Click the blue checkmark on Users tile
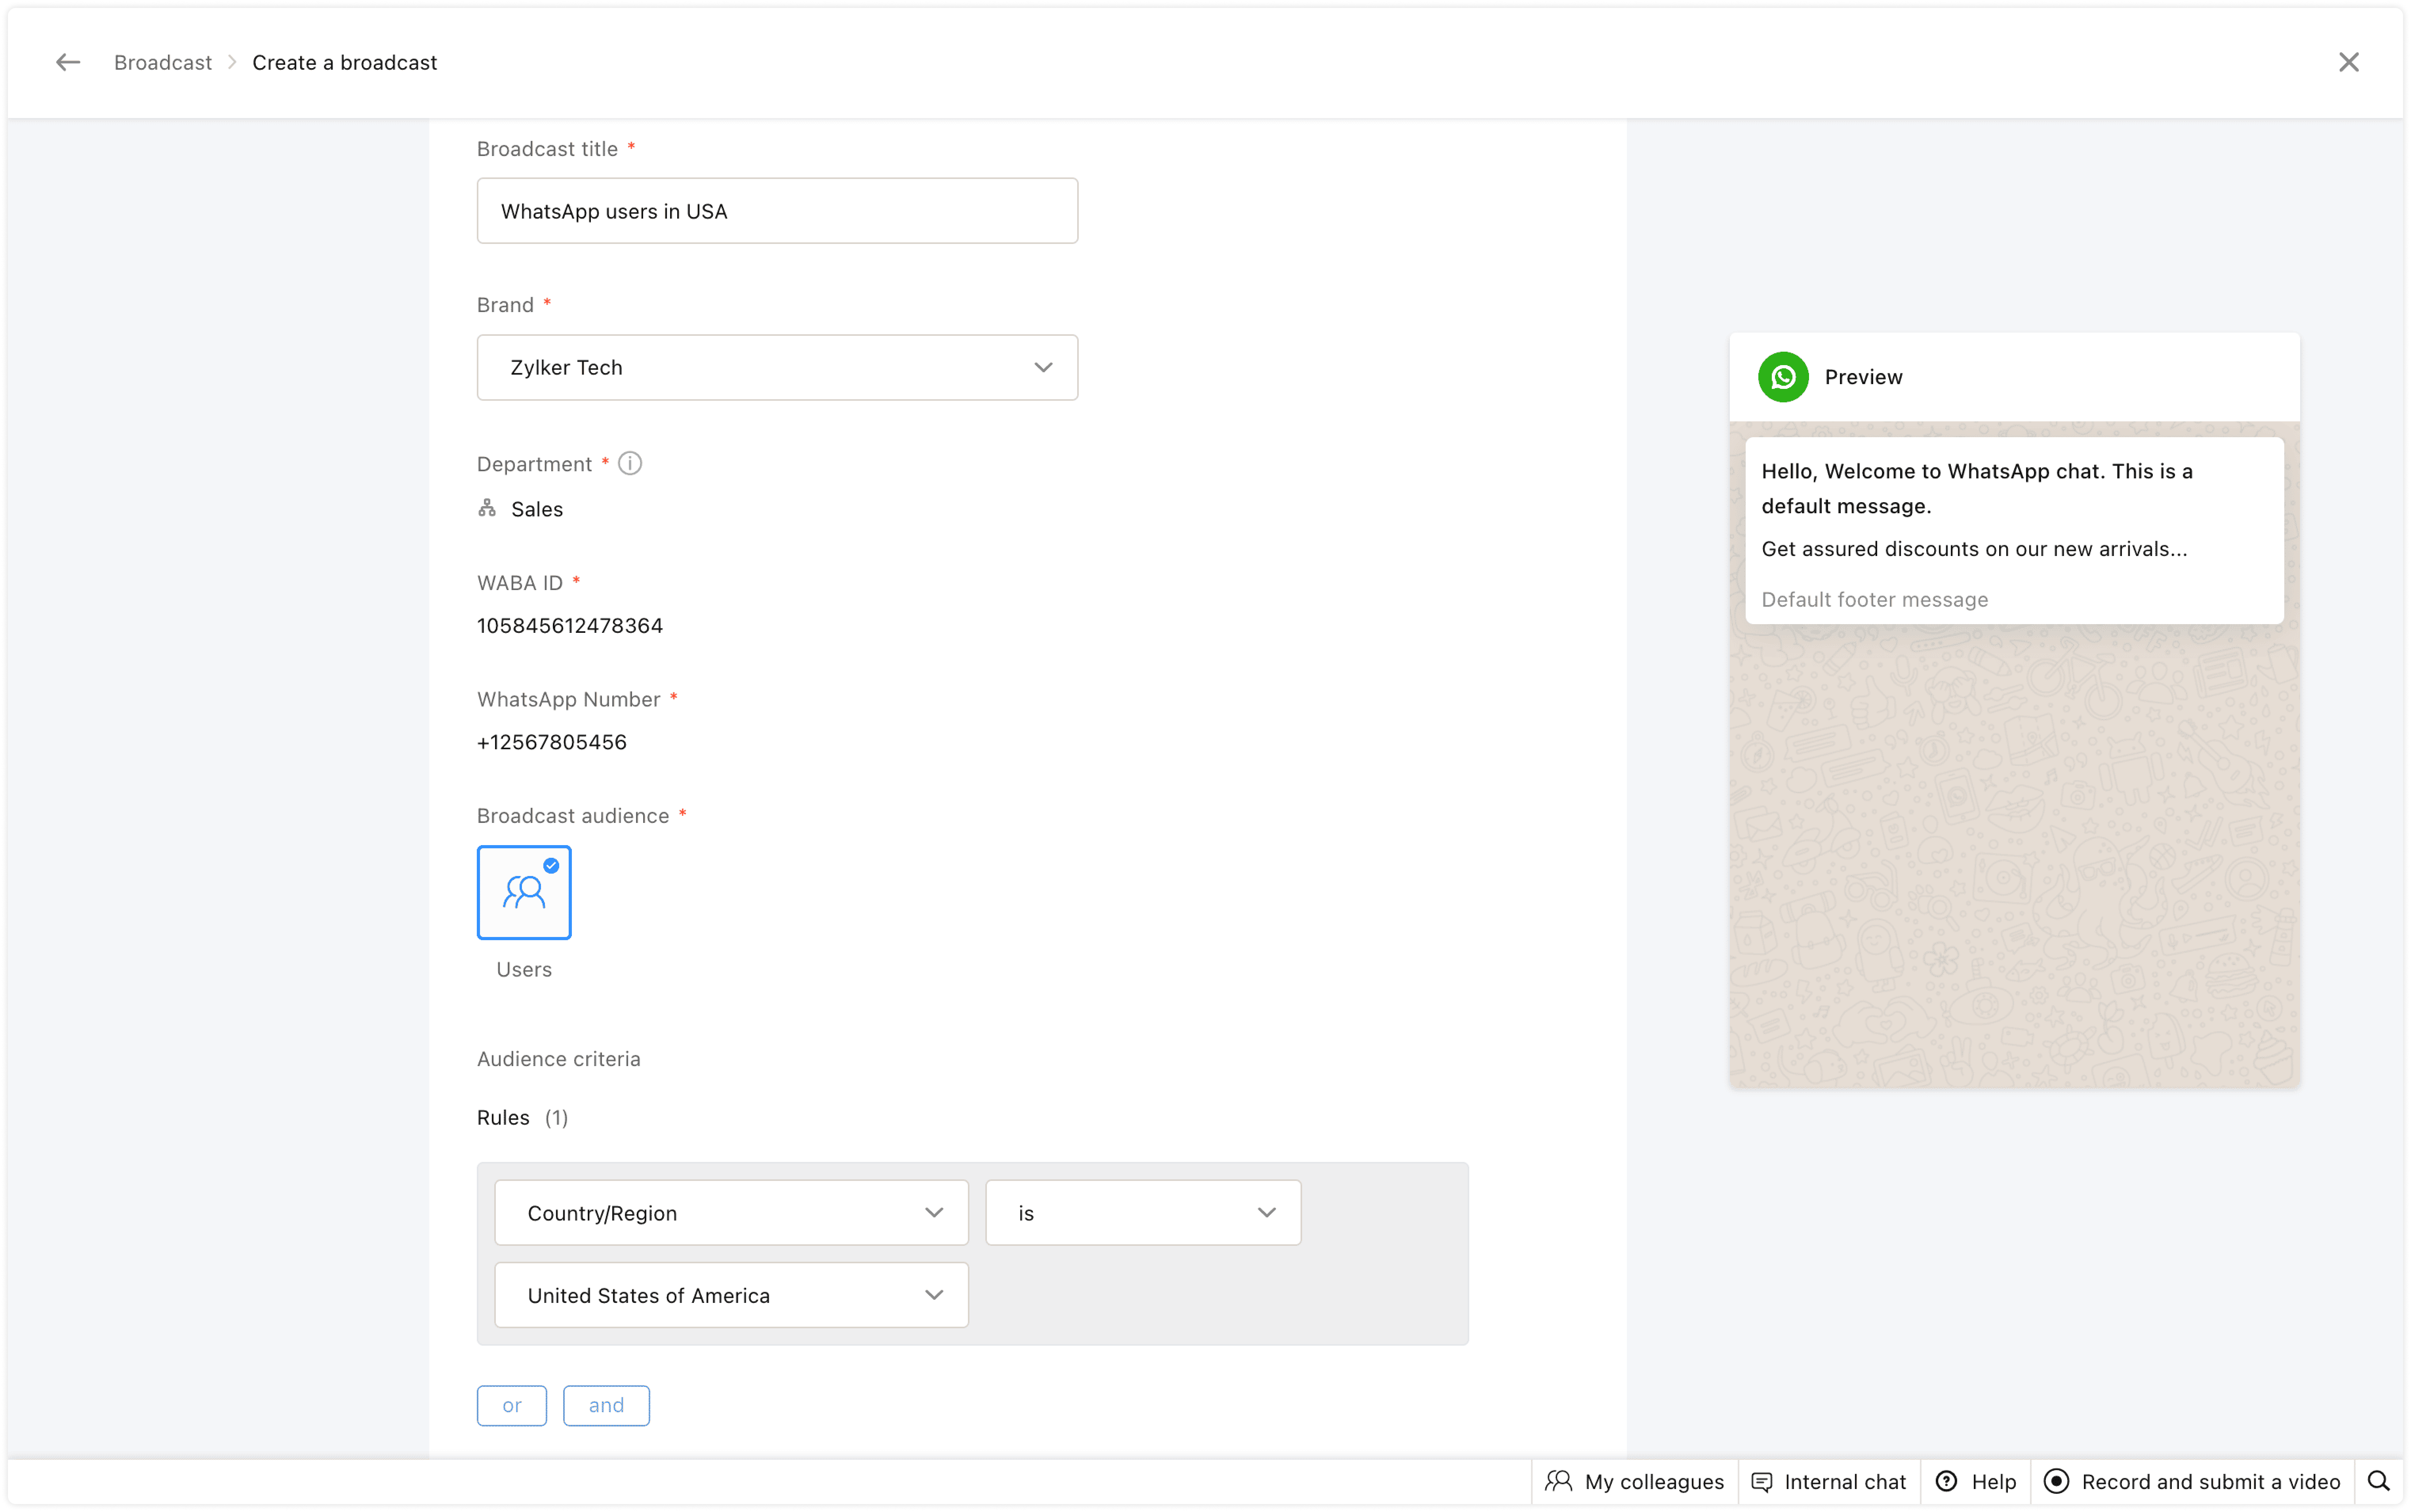 point(551,866)
